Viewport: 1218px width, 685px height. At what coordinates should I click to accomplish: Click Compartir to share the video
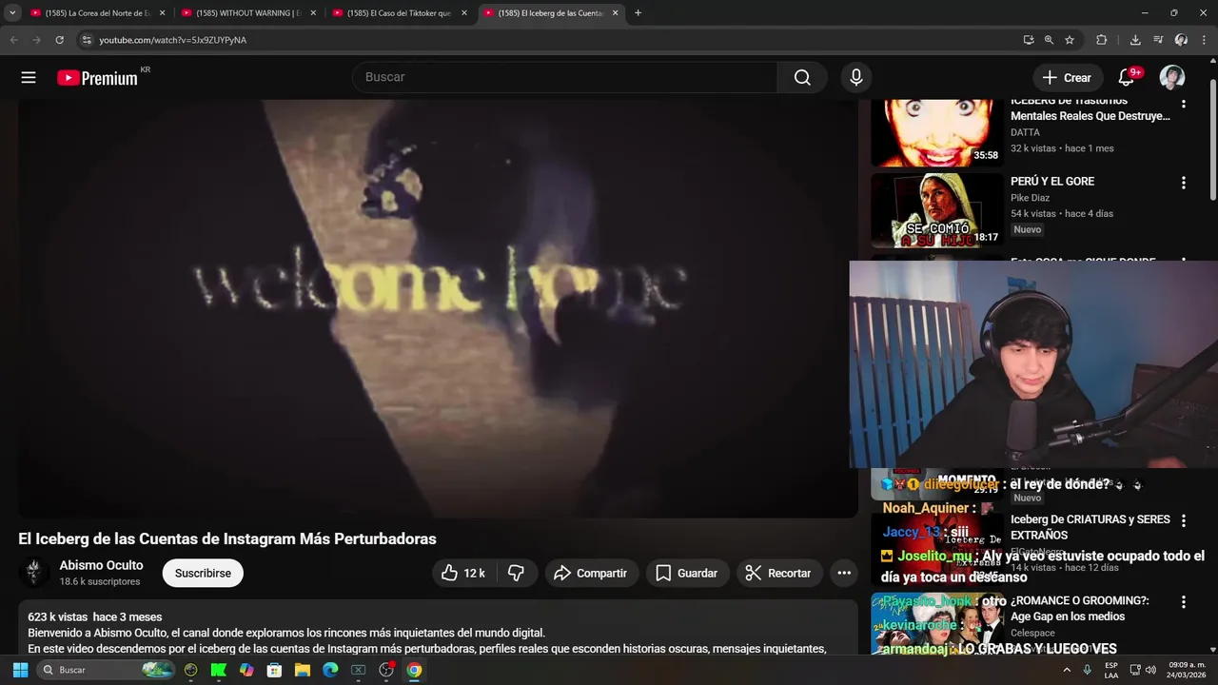[591, 573]
